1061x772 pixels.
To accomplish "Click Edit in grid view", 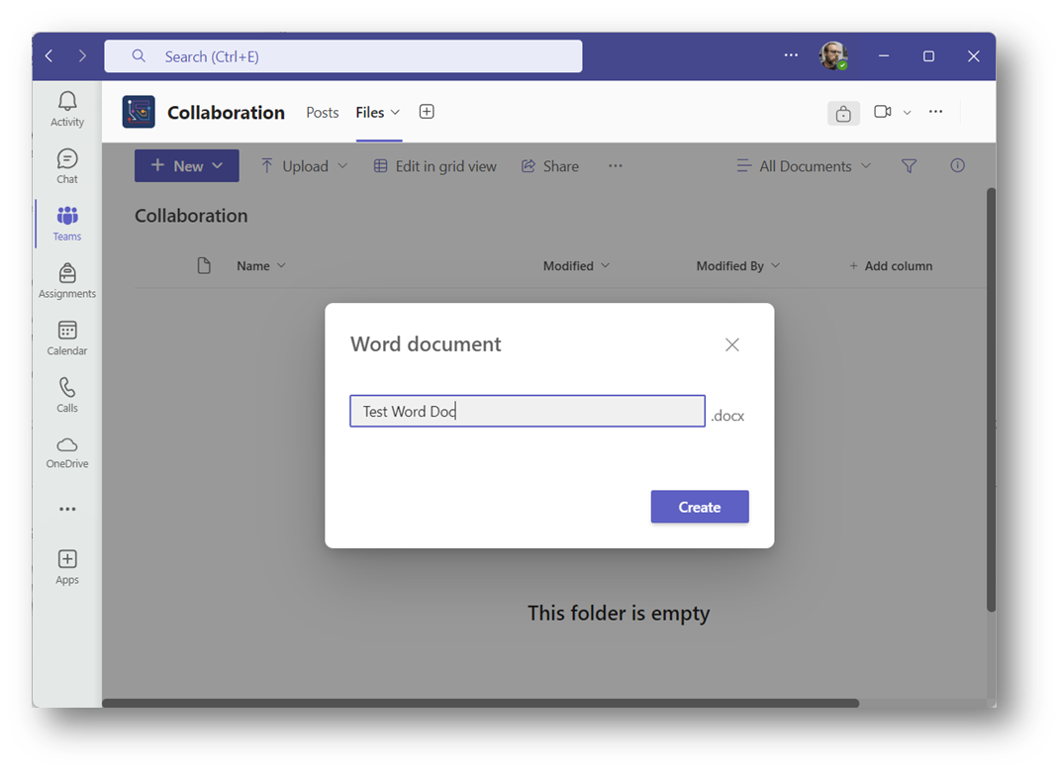I will [x=435, y=166].
